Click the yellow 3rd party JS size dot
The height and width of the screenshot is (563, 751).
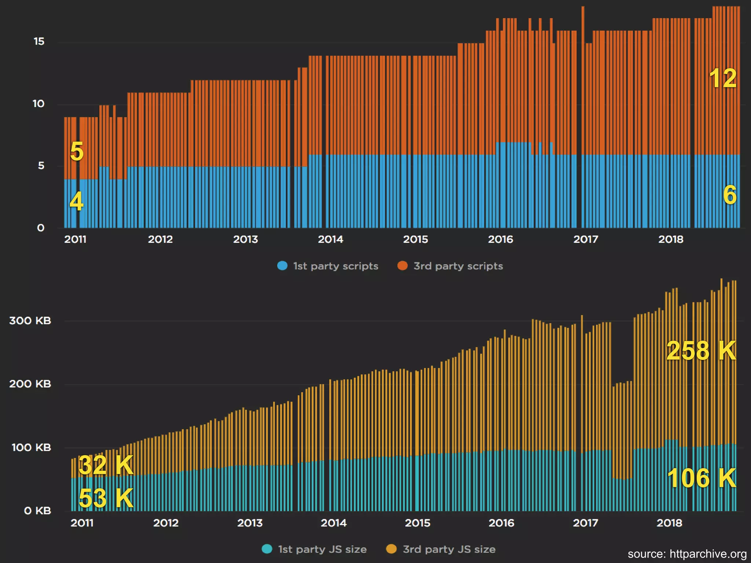[391, 549]
